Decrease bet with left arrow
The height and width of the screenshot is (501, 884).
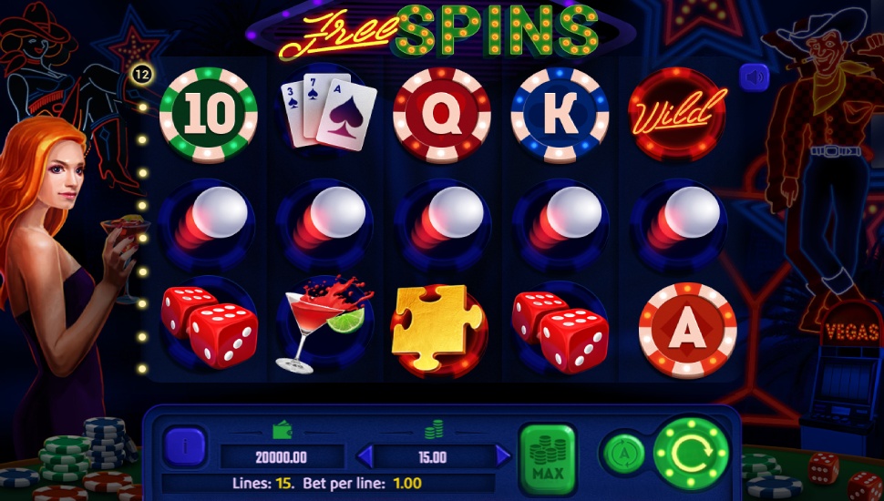click(x=365, y=456)
